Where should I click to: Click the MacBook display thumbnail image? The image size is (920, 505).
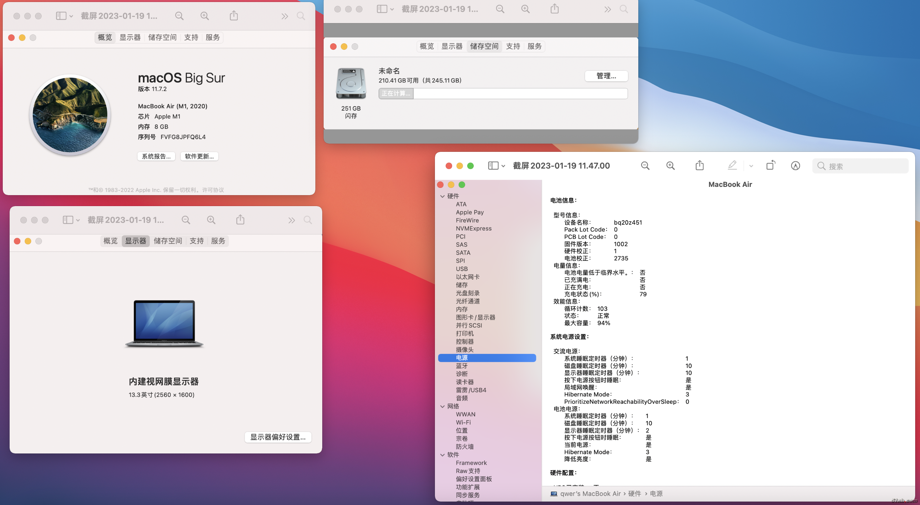164,324
